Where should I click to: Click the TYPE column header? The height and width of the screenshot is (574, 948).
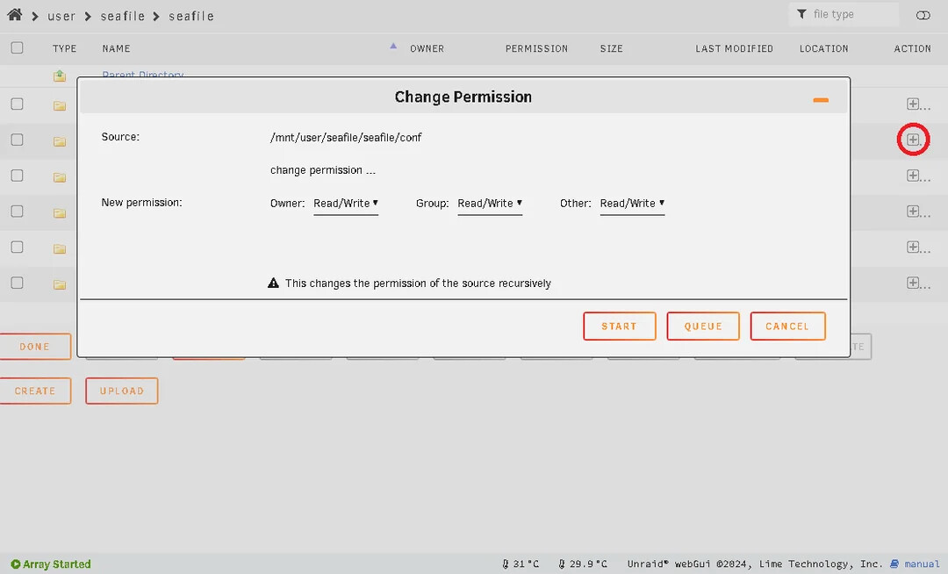tap(64, 48)
